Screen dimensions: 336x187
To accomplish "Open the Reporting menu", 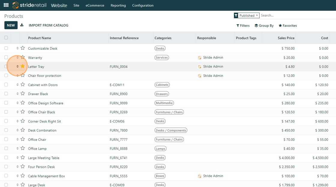I will click(x=118, y=5).
